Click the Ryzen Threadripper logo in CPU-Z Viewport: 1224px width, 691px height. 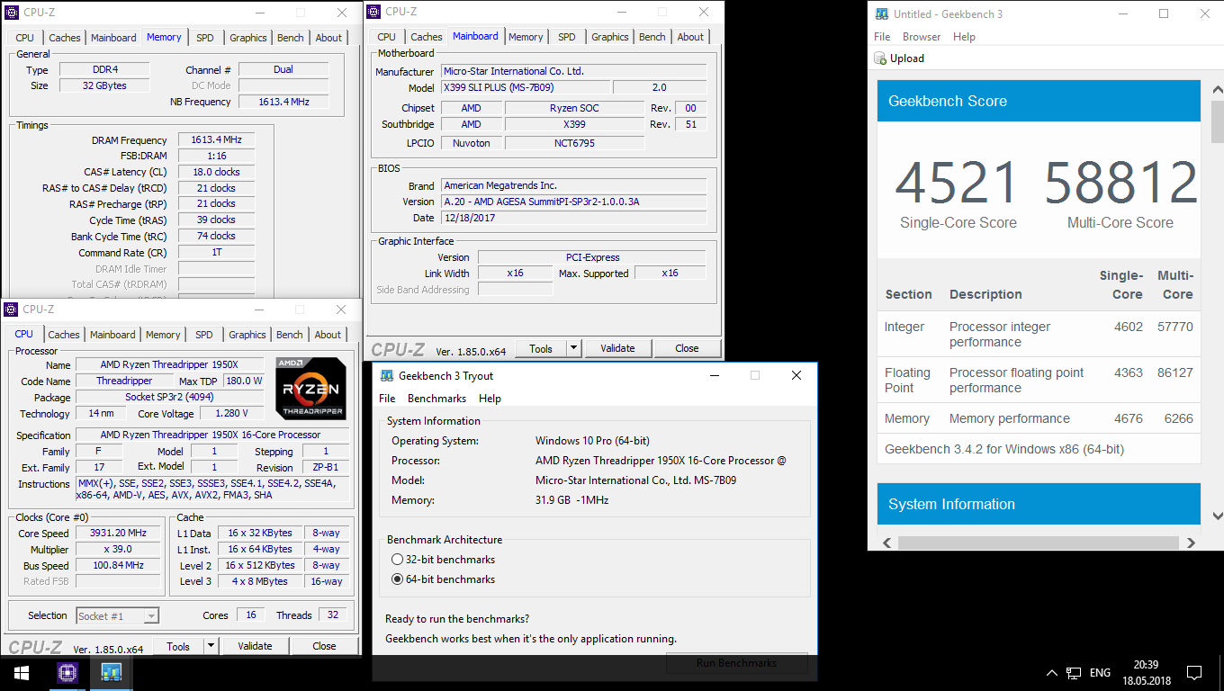(x=310, y=389)
